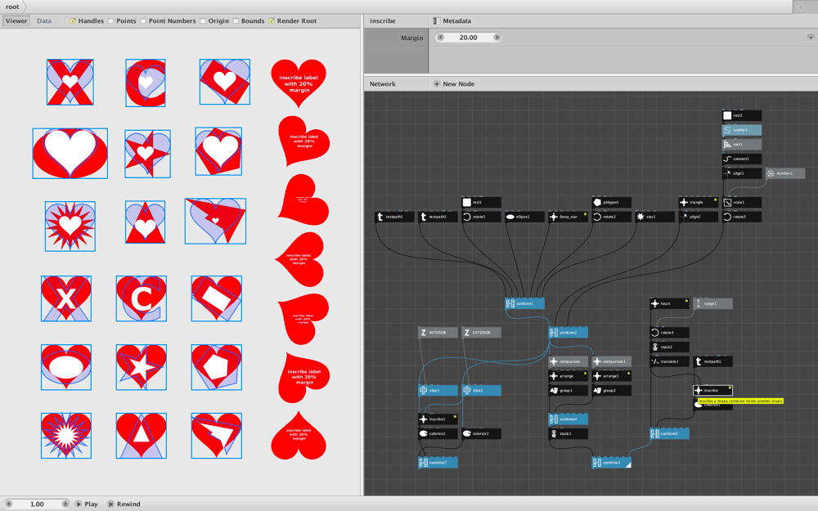The image size is (818, 511).
Task: Switch to the Data tab
Action: point(44,21)
